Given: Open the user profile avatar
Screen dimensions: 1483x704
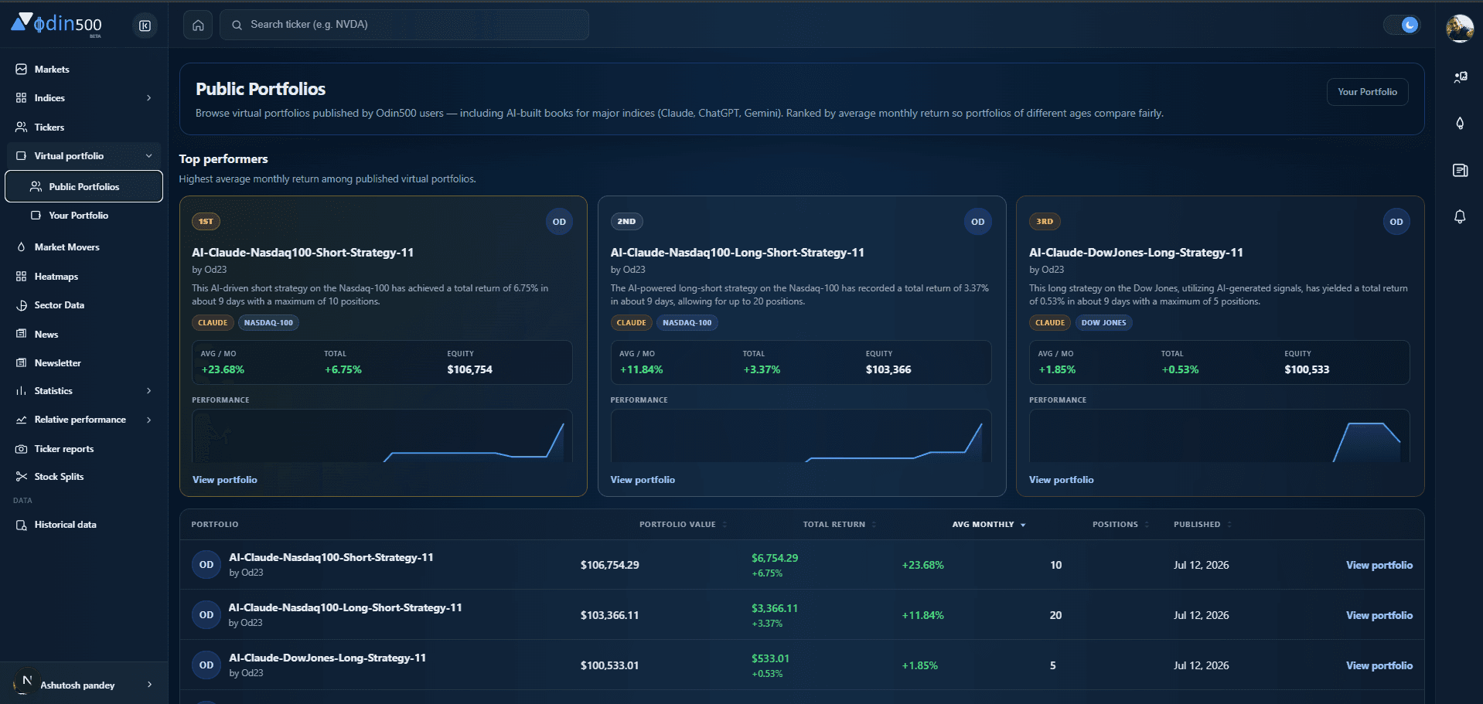Looking at the screenshot, I should [1460, 28].
